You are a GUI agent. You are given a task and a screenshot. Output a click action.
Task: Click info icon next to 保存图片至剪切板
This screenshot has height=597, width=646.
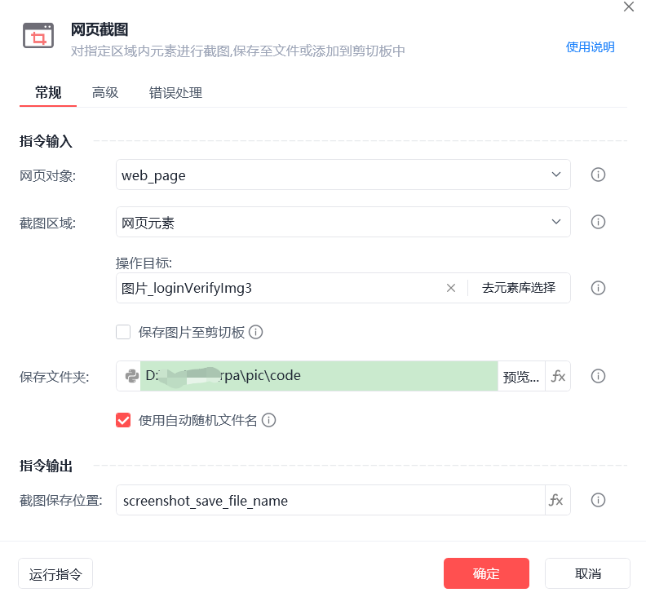pos(255,332)
